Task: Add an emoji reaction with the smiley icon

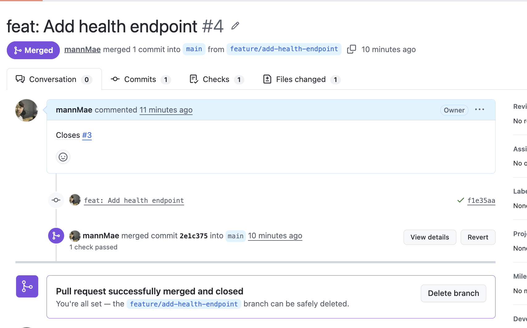Action: point(63,157)
